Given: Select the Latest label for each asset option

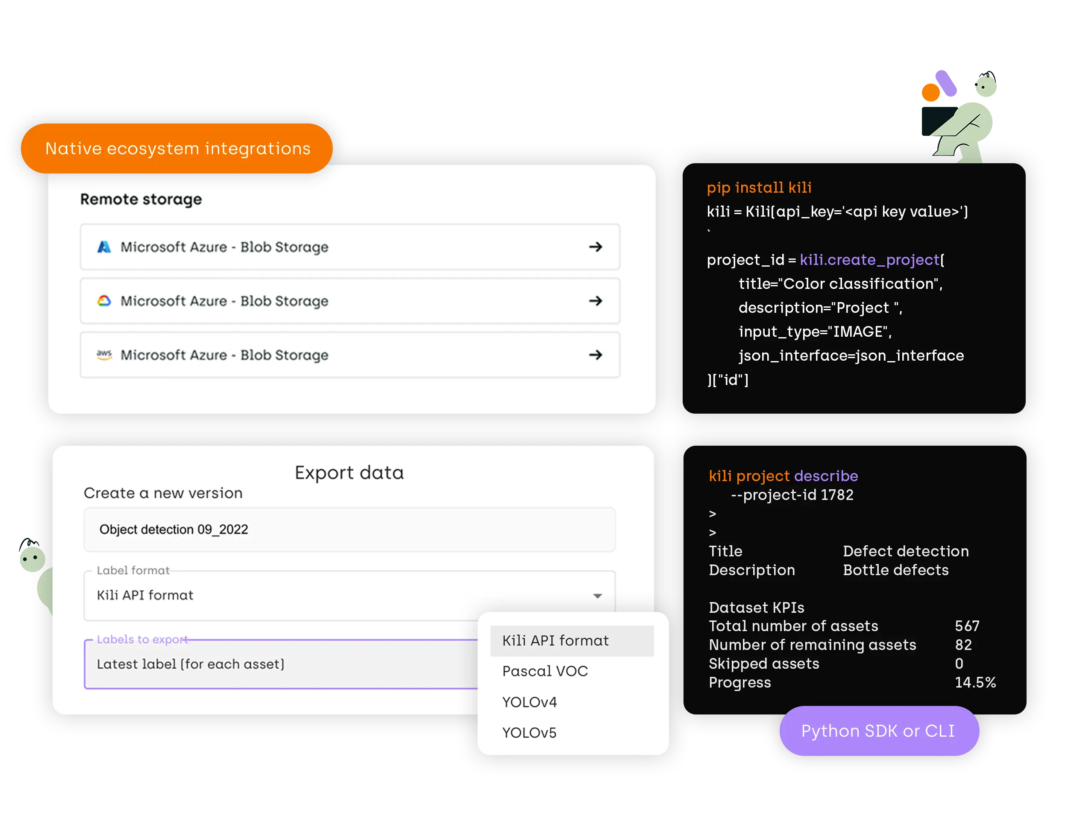Looking at the screenshot, I should (190, 664).
